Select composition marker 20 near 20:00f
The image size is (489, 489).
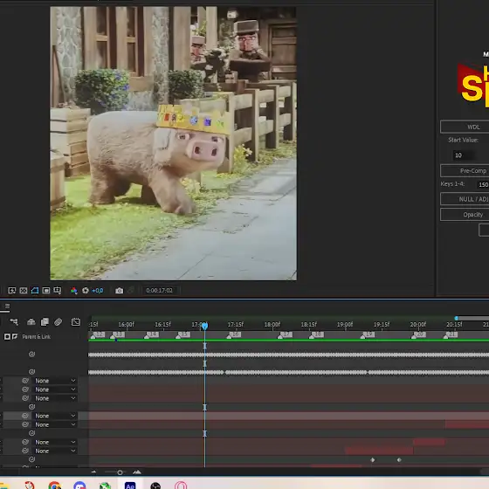tap(418, 335)
